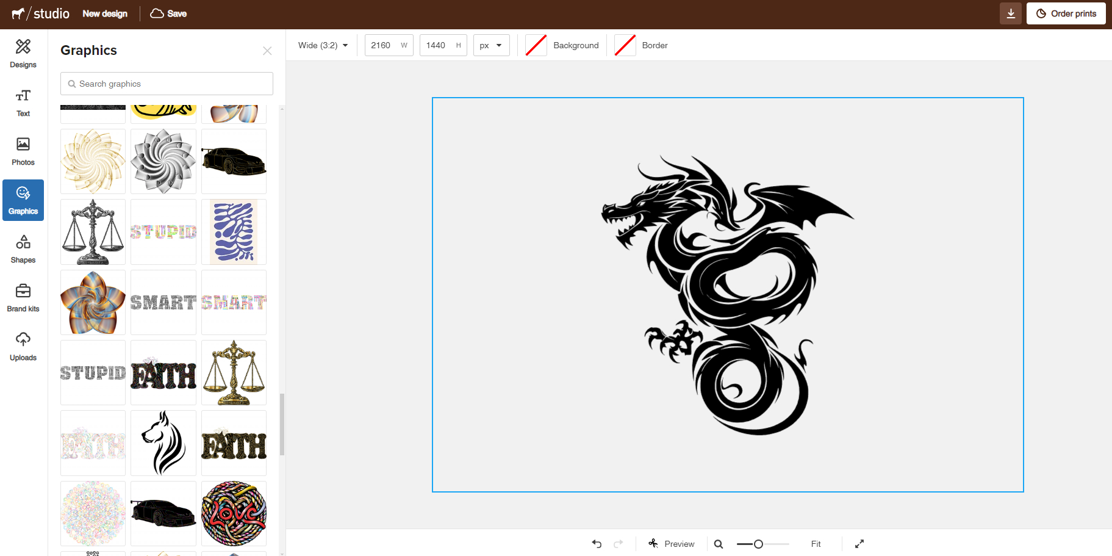
Task: Open the Designs panel
Action: click(23, 54)
